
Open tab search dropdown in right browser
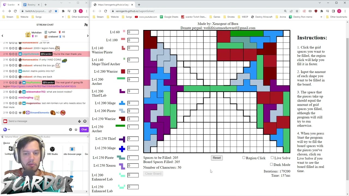[x=320, y=3]
